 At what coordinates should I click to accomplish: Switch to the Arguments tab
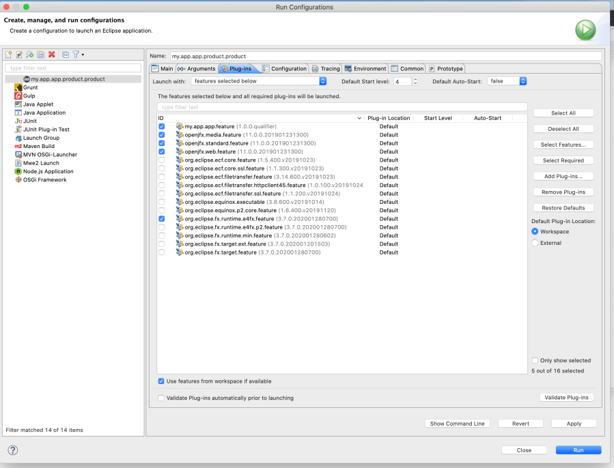196,69
